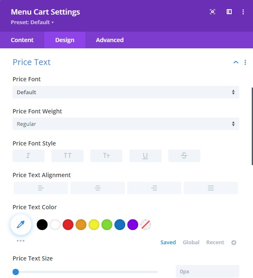Open the Price Font Weight dropdown
The height and width of the screenshot is (278, 253).
tap(126, 124)
